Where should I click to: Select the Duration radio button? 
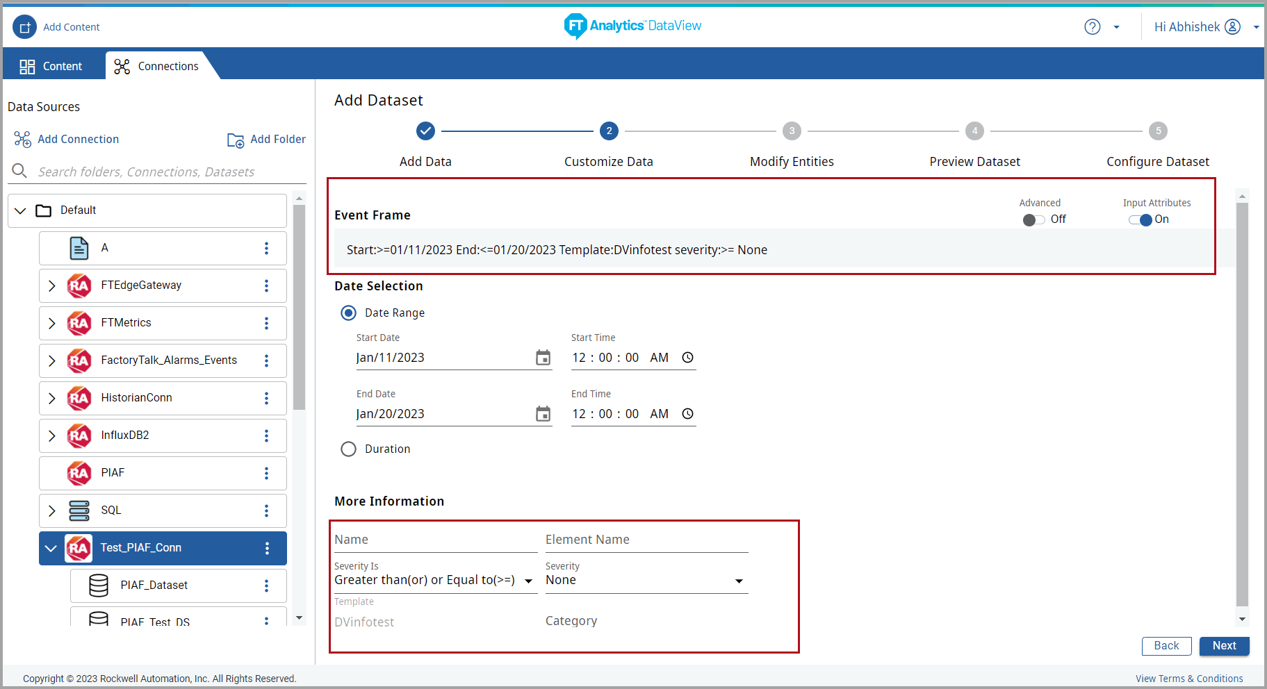[348, 449]
